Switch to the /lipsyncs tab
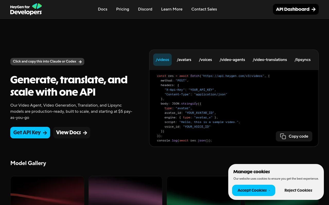 [x=303, y=60]
